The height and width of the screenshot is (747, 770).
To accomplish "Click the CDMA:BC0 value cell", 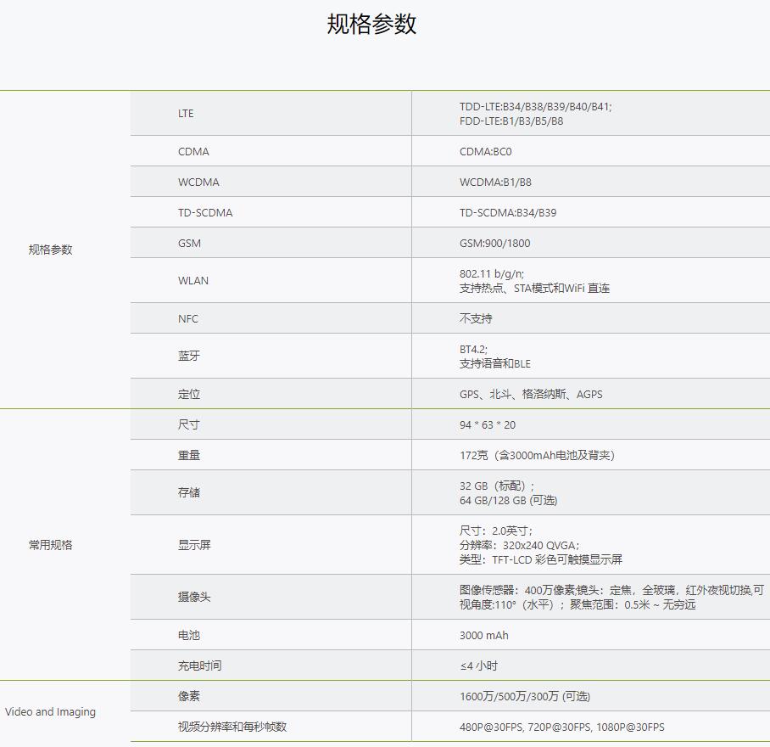I will click(x=486, y=152).
